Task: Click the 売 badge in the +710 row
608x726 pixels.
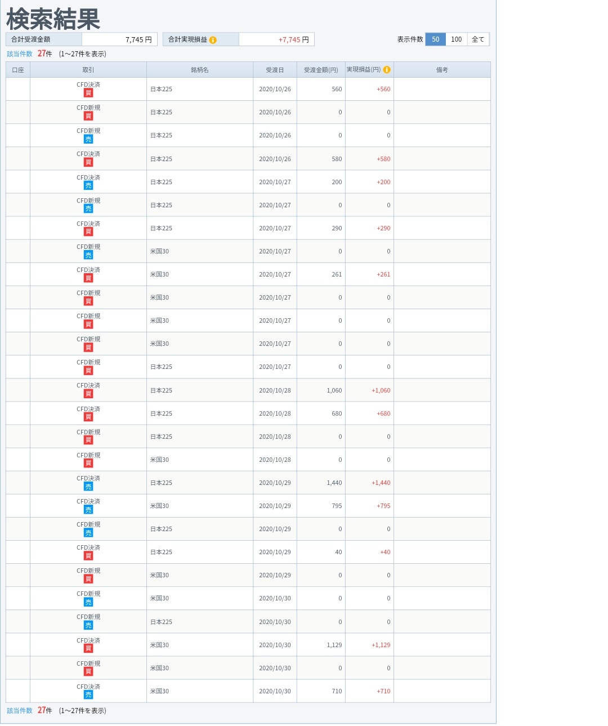Action: [88, 695]
